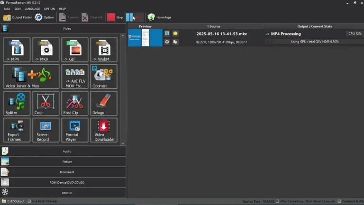This screenshot has height=205, width=364.
Task: Toggle the Complete Notify checkbox
Action: (339, 201)
